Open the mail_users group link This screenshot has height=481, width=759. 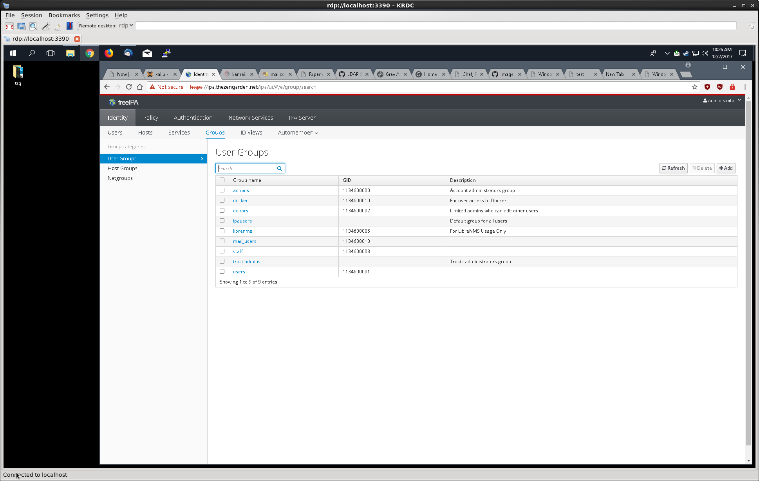click(x=245, y=241)
